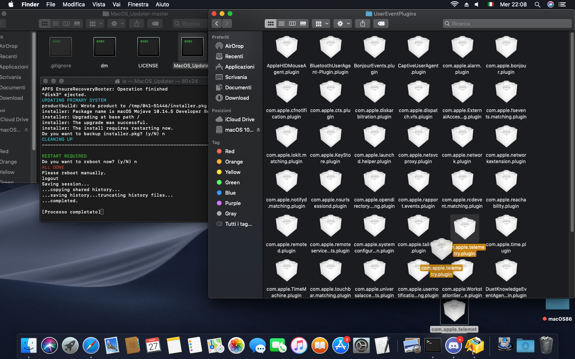Viewport: 575px width, 359px height.
Task: Open the File menu
Action: coord(51,4)
